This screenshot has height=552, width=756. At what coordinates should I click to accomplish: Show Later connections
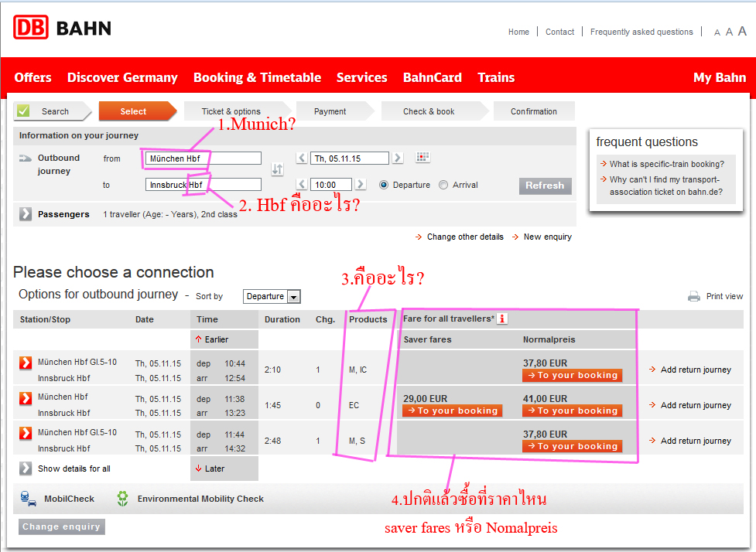tap(210, 469)
